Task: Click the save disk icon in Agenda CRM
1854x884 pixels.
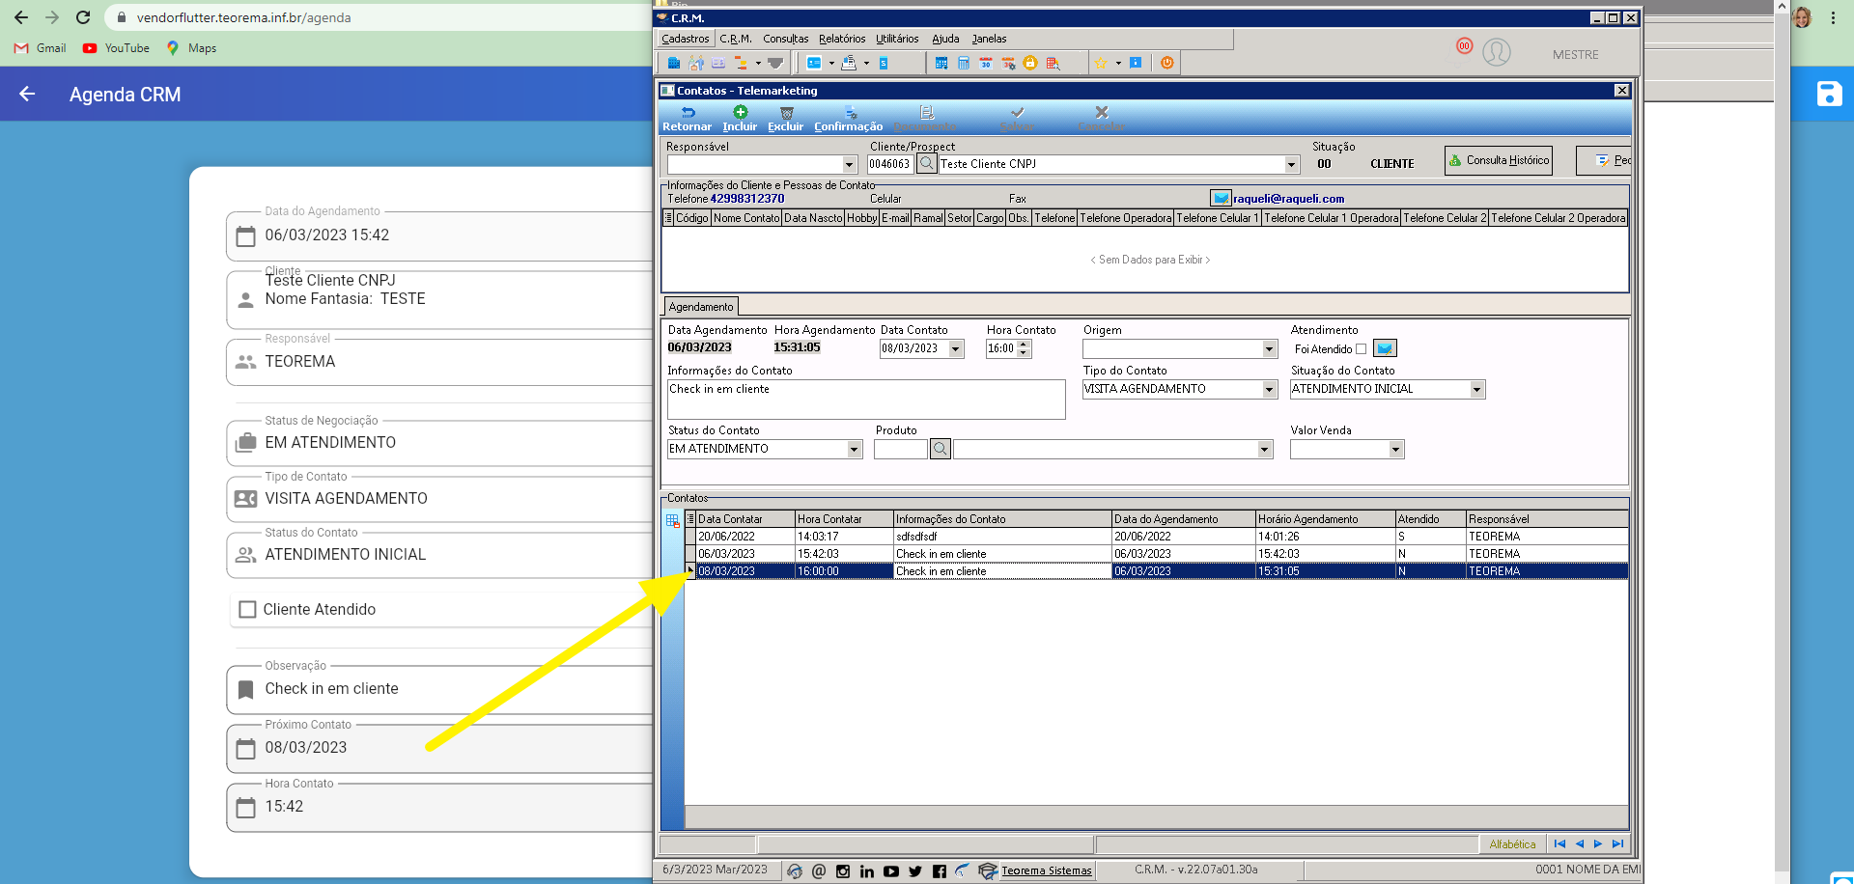Action: pos(1829,94)
